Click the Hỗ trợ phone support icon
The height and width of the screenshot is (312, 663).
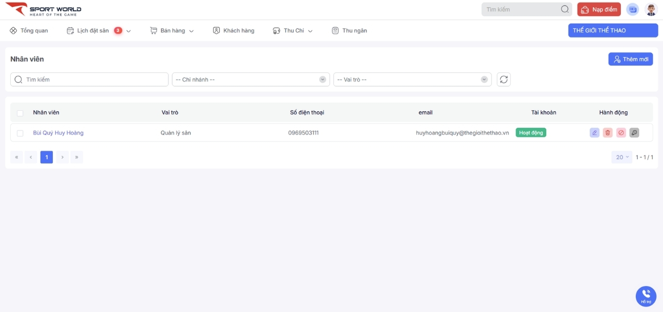[646, 296]
